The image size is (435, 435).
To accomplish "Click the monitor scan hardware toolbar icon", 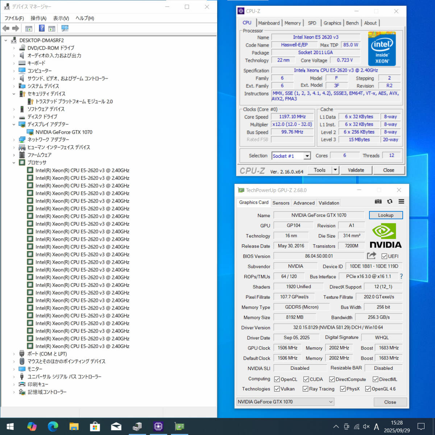I will (65, 28).
